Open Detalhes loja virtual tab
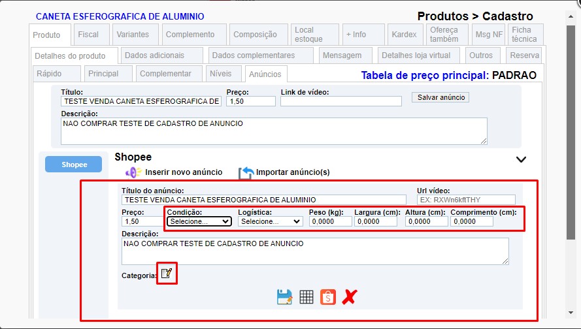This screenshot has height=329, width=581. click(x=419, y=55)
